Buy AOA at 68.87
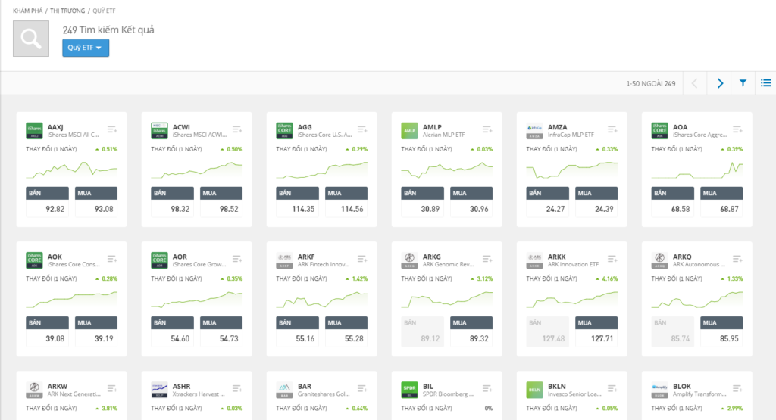Viewport: 776px width, 420px height. (721, 202)
